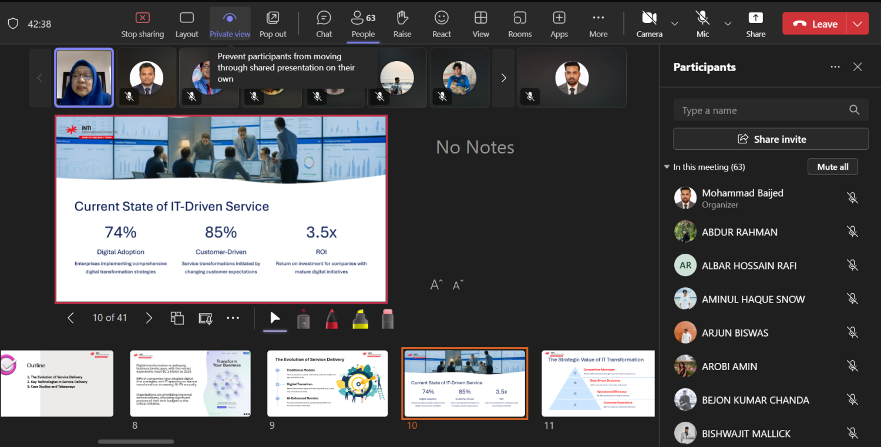Open the Apps menu

559,24
